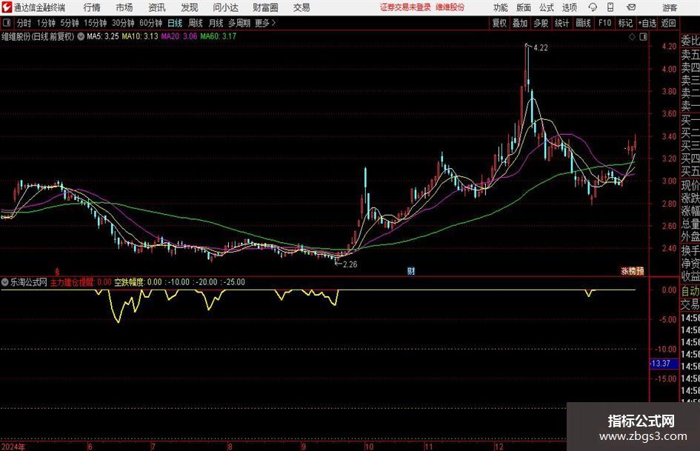Click the 画线 drawing toolbar button

pos(583,23)
